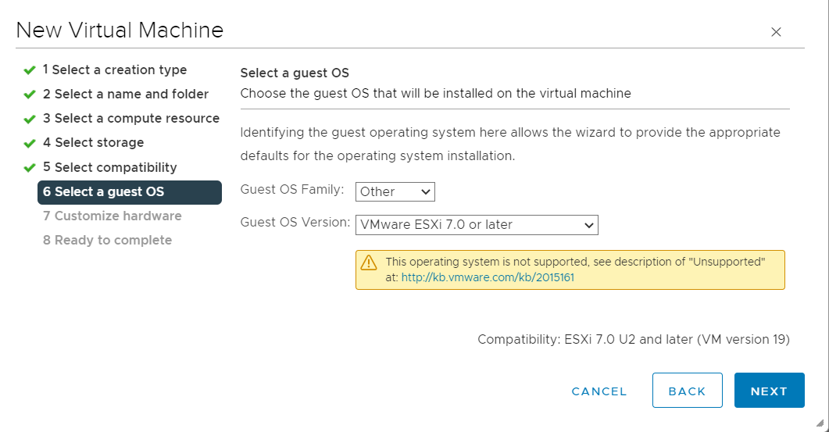Image resolution: width=829 pixels, height=432 pixels.
Task: Click step 8 Ready to complete
Action: [107, 240]
